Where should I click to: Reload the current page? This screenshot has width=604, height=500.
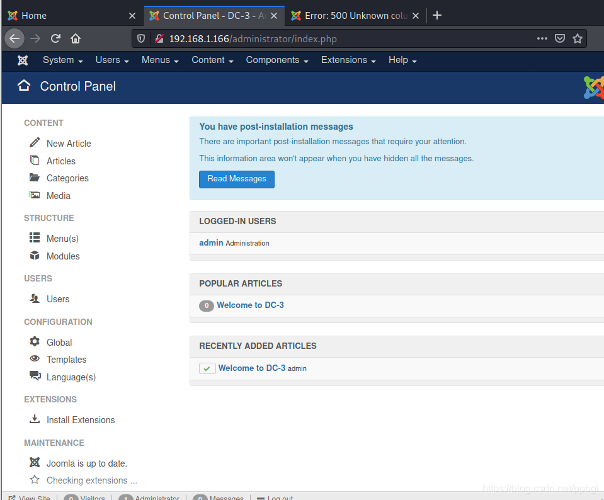pyautogui.click(x=55, y=38)
